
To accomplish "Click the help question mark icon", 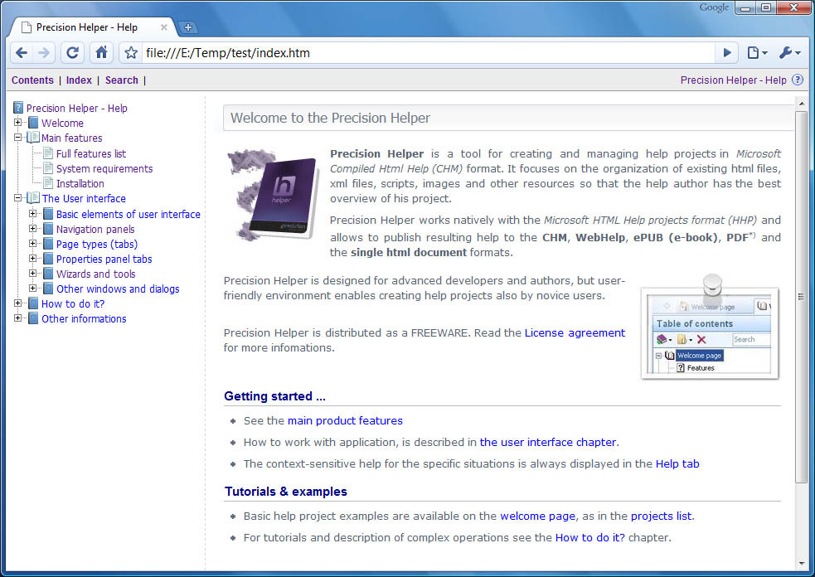I will 798,80.
